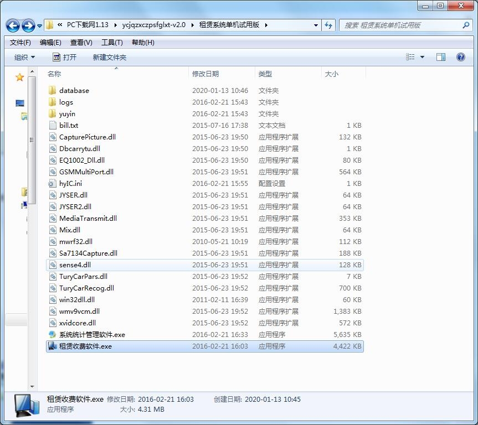Open the 帮助(H) menu
Screen dimensions: 478x425
click(x=143, y=43)
